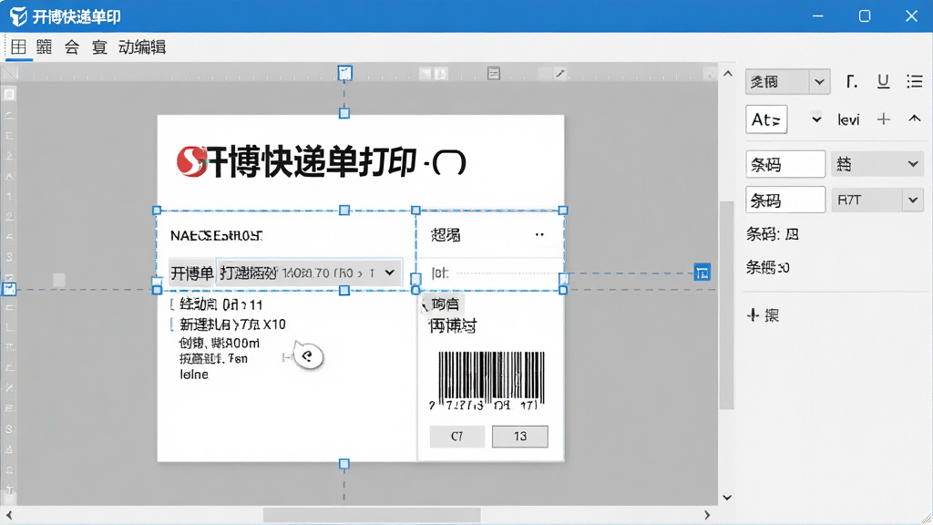Image resolution: width=933 pixels, height=525 pixels.
Task: Open the 宴 menu
Action: coord(99,47)
